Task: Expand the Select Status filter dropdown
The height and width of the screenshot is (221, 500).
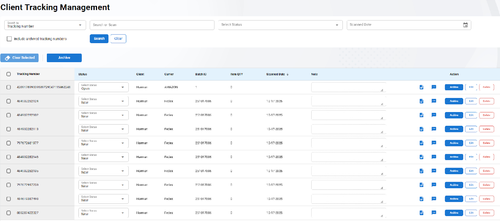Action: tap(280, 25)
